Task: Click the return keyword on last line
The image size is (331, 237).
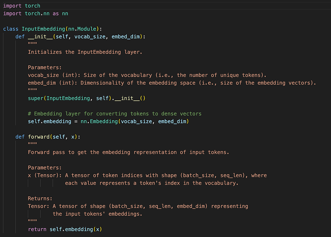Action: (37, 229)
